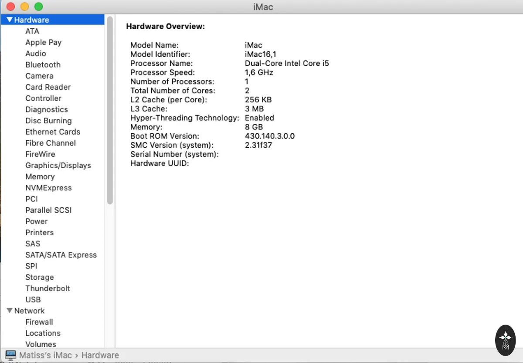Open Power information
The width and height of the screenshot is (523, 363).
[x=37, y=221]
